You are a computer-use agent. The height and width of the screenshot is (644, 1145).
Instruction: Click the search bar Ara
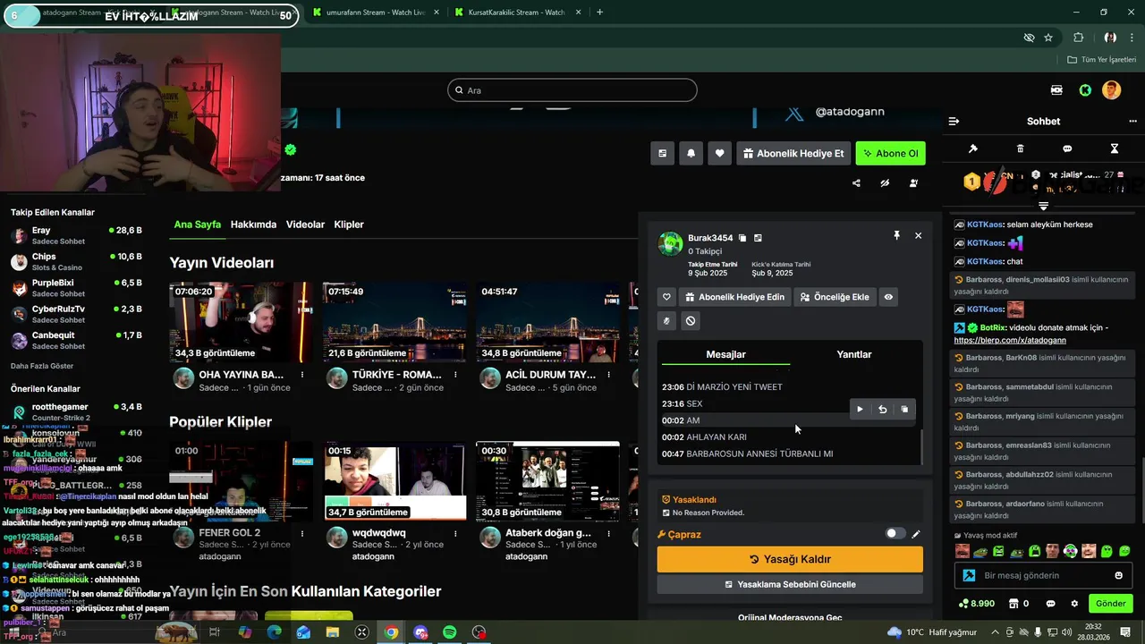[572, 90]
